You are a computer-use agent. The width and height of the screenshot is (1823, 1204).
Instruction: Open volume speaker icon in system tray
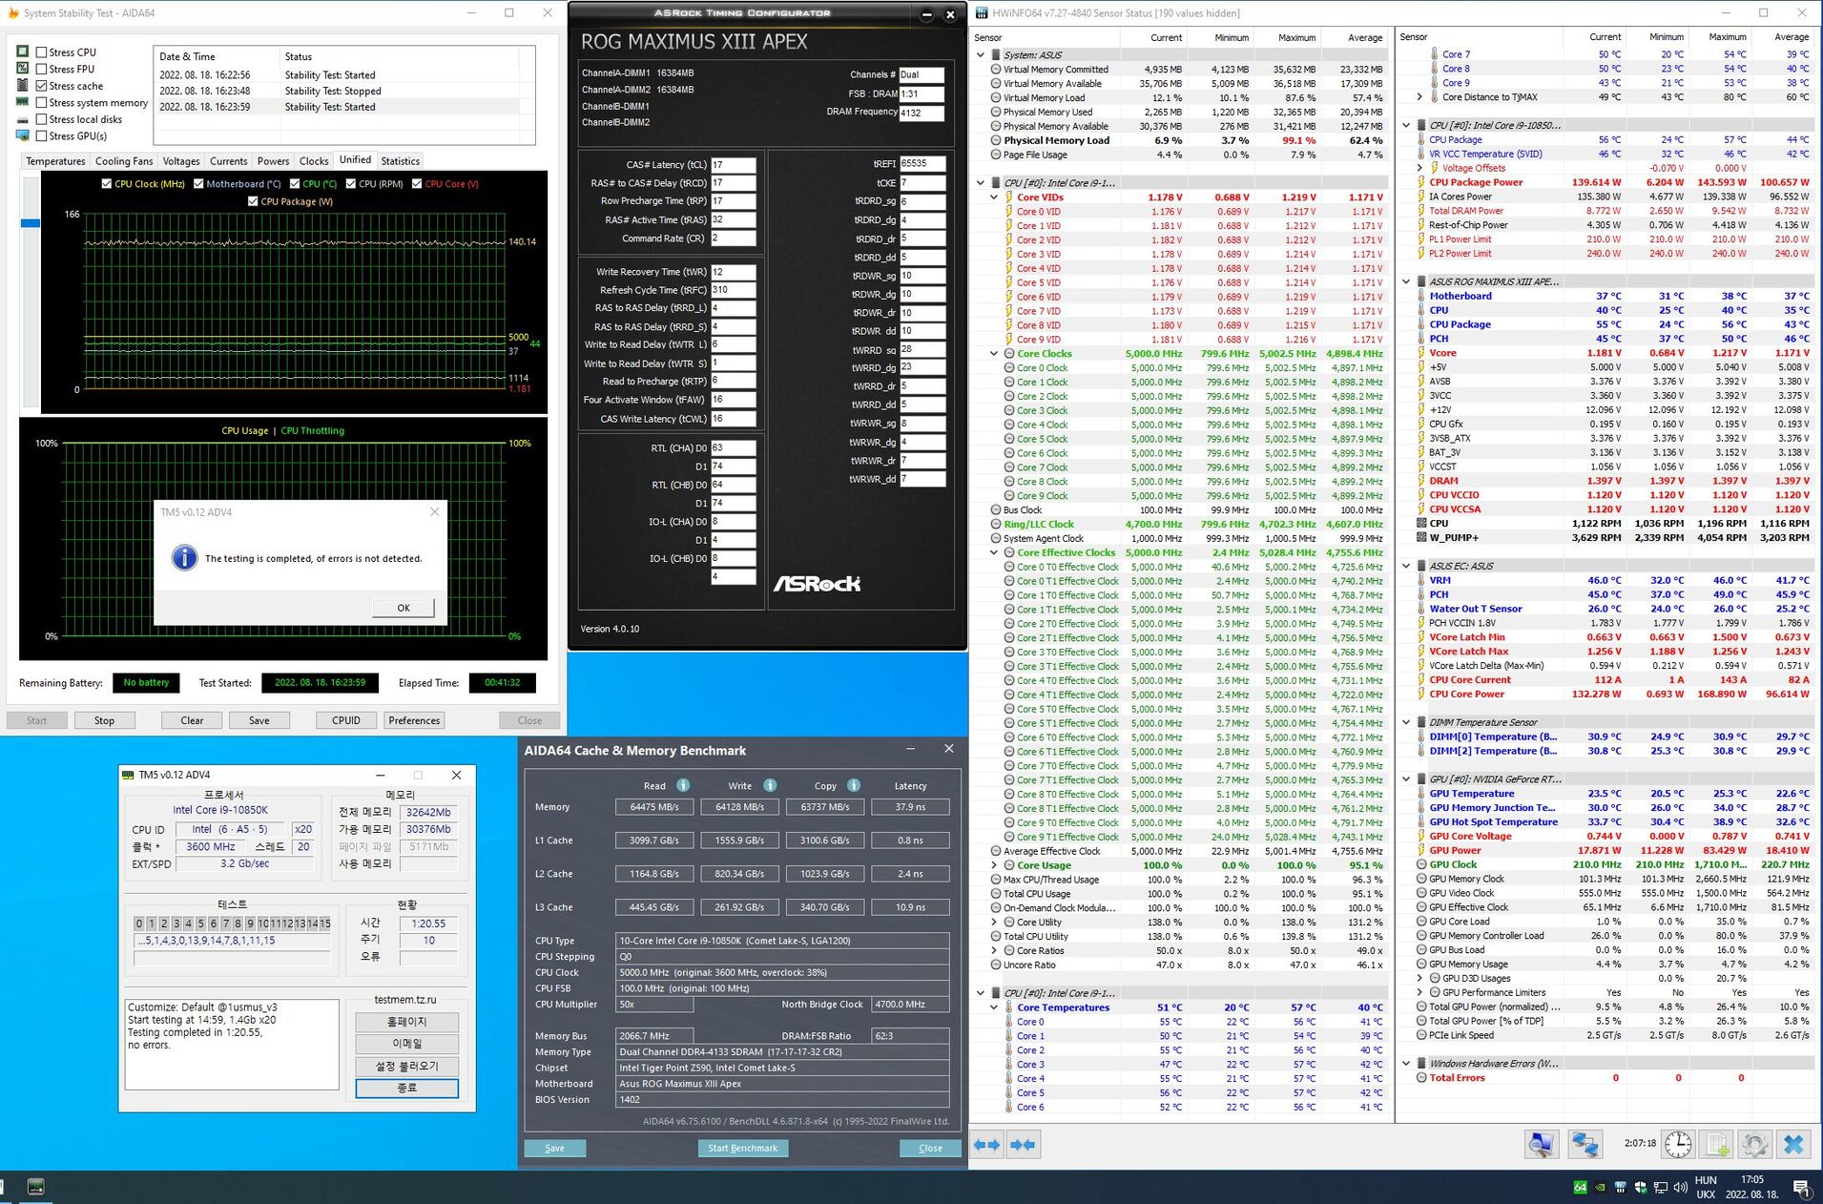[x=1681, y=1187]
